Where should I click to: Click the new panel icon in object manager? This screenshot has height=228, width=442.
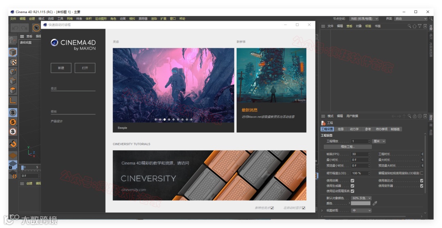pyautogui.click(x=425, y=26)
